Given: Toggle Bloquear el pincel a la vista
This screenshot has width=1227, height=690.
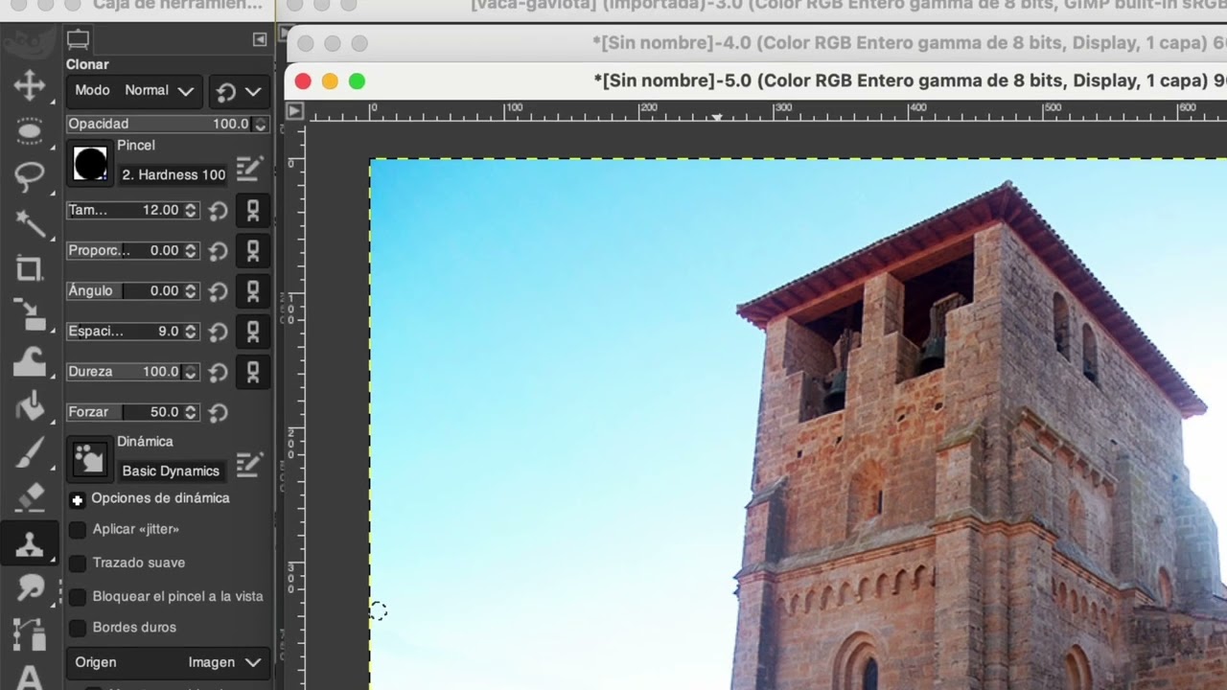Looking at the screenshot, I should (x=78, y=596).
